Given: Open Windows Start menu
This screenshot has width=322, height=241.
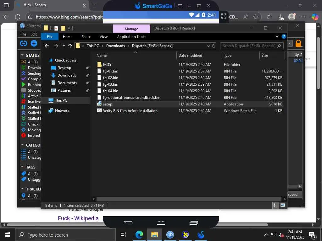Looking at the screenshot, I should 8,235.
